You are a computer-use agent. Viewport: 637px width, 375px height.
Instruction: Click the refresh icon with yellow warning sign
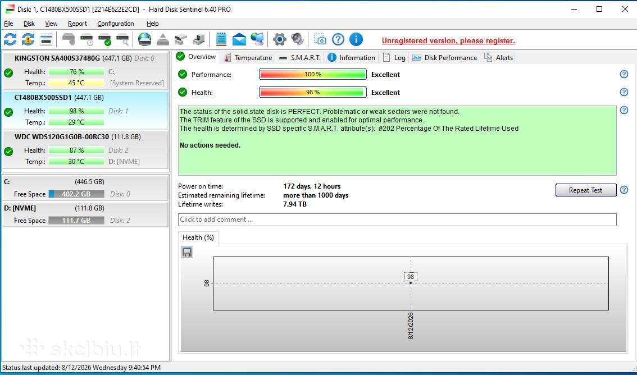pyautogui.click(x=28, y=39)
